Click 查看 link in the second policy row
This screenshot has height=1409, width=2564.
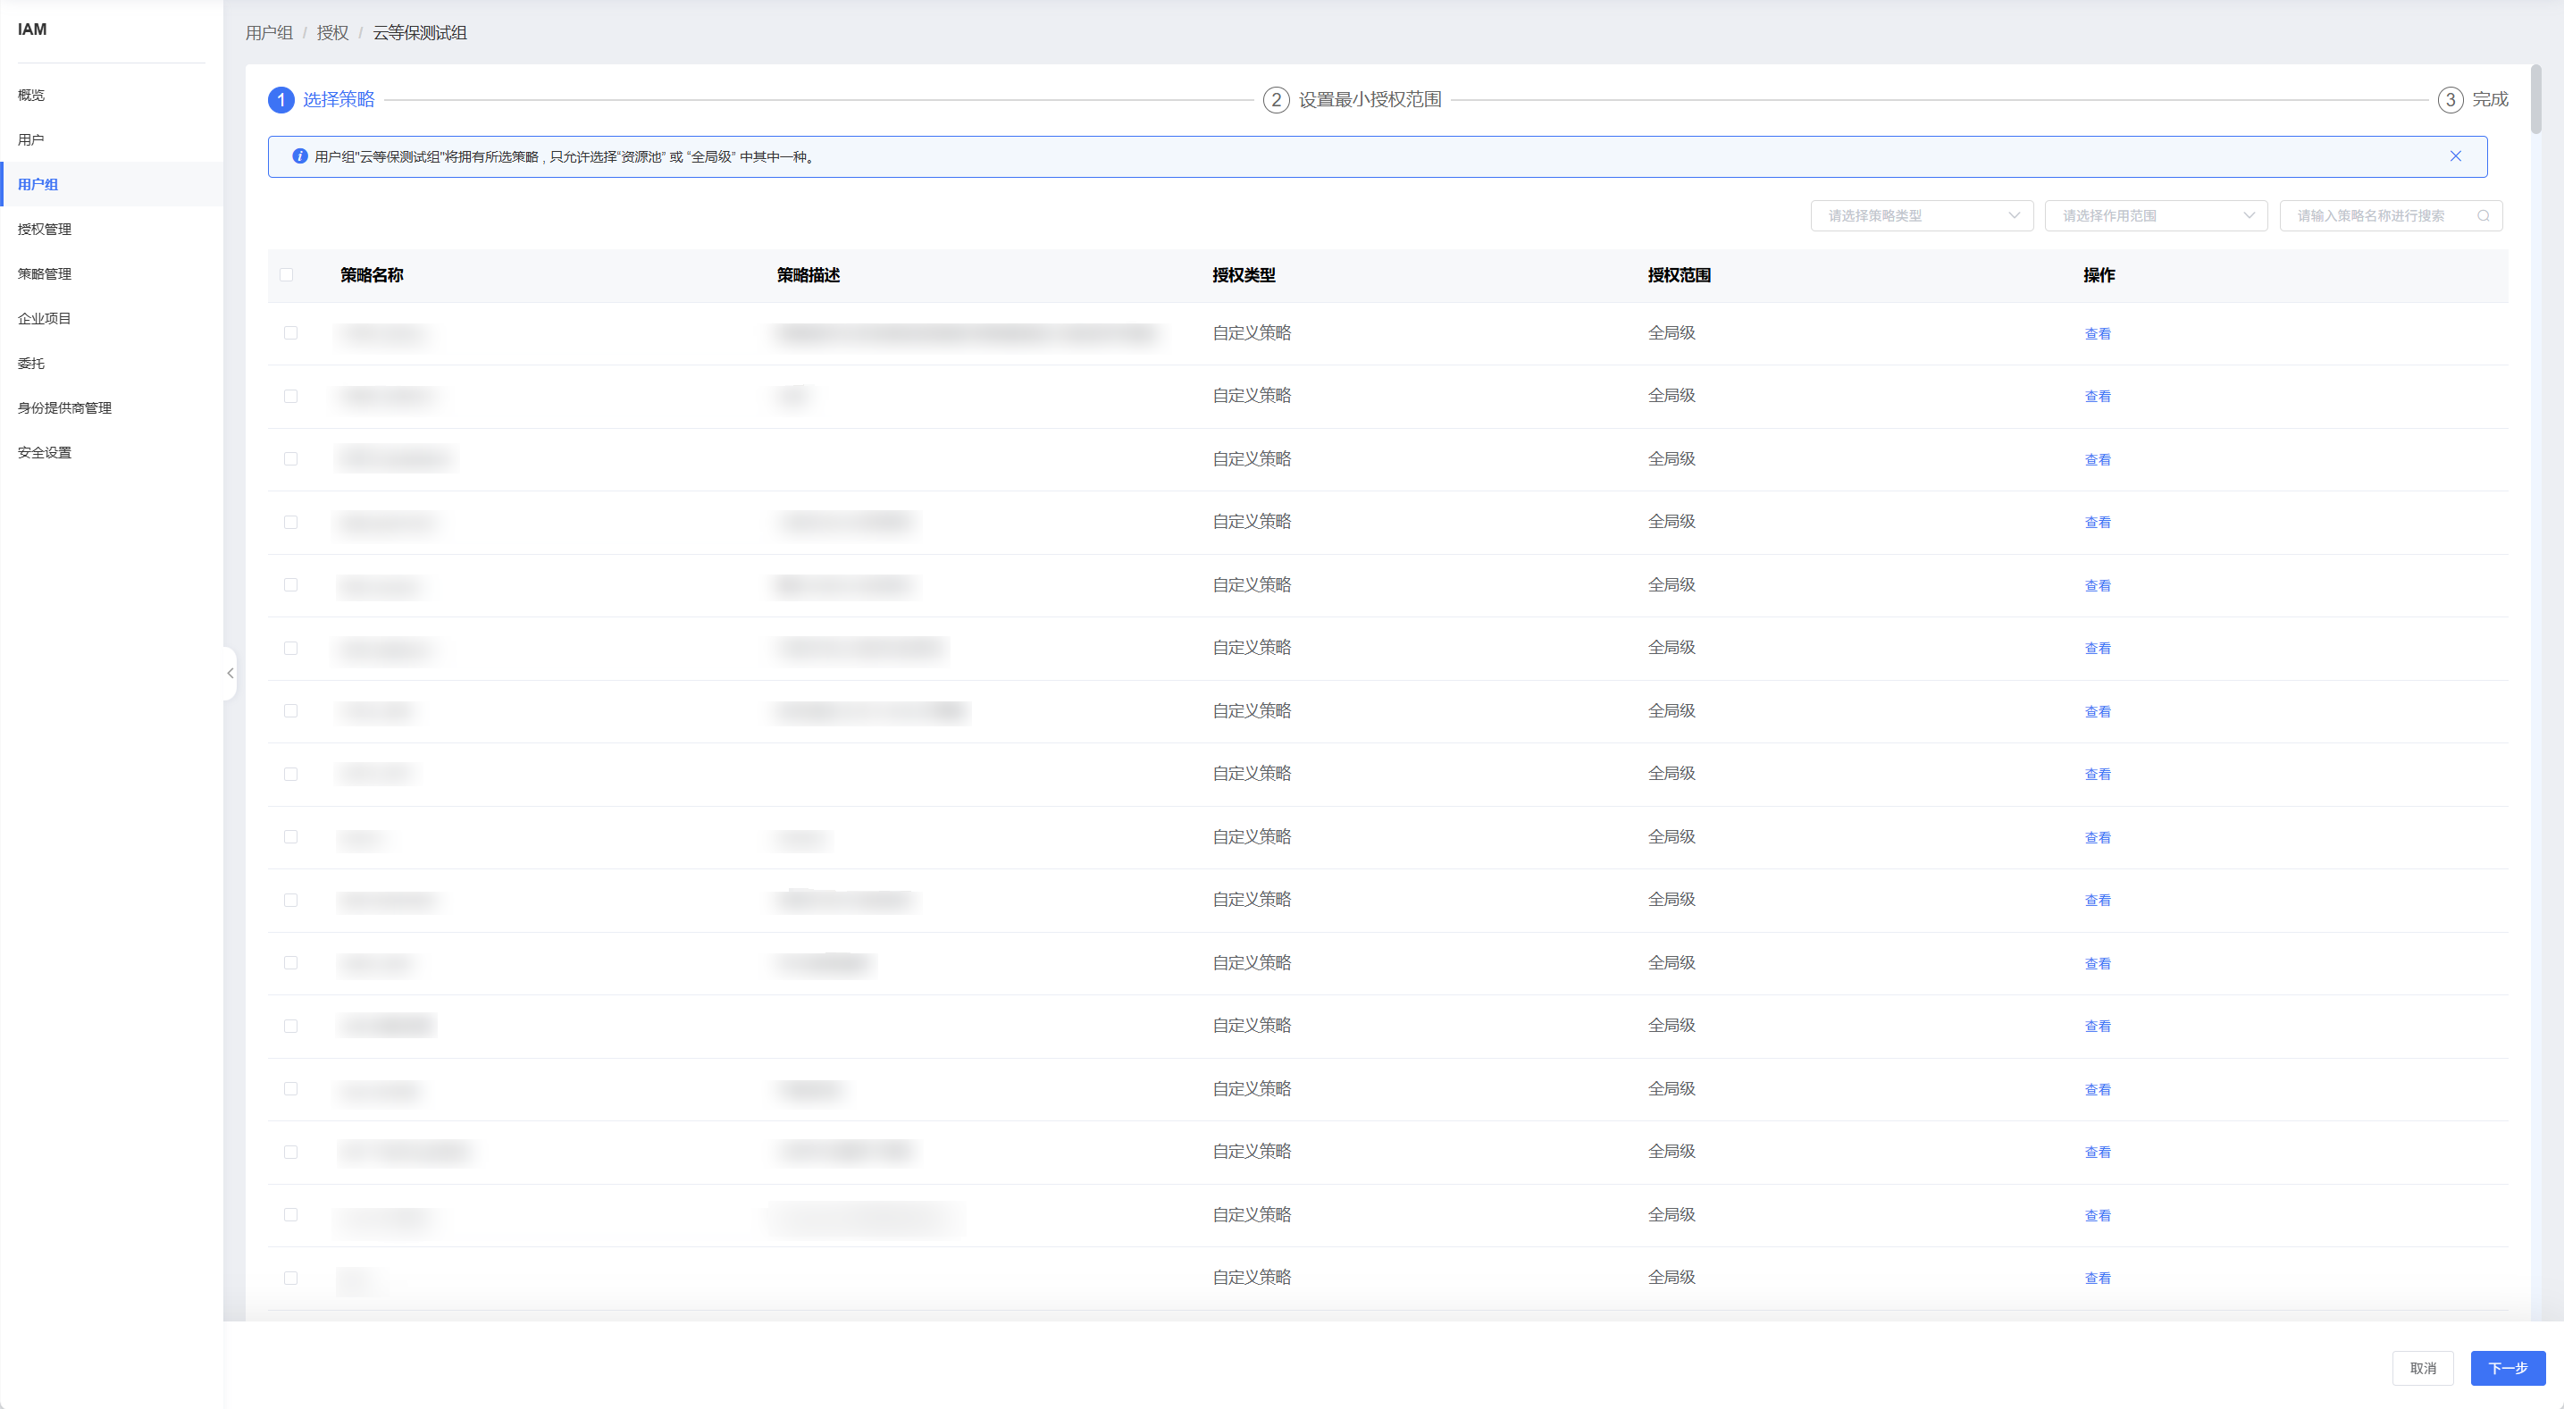pos(2097,397)
